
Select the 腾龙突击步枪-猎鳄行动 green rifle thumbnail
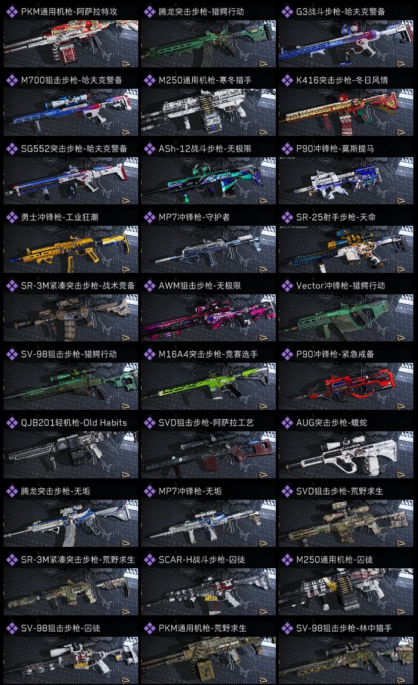click(208, 44)
